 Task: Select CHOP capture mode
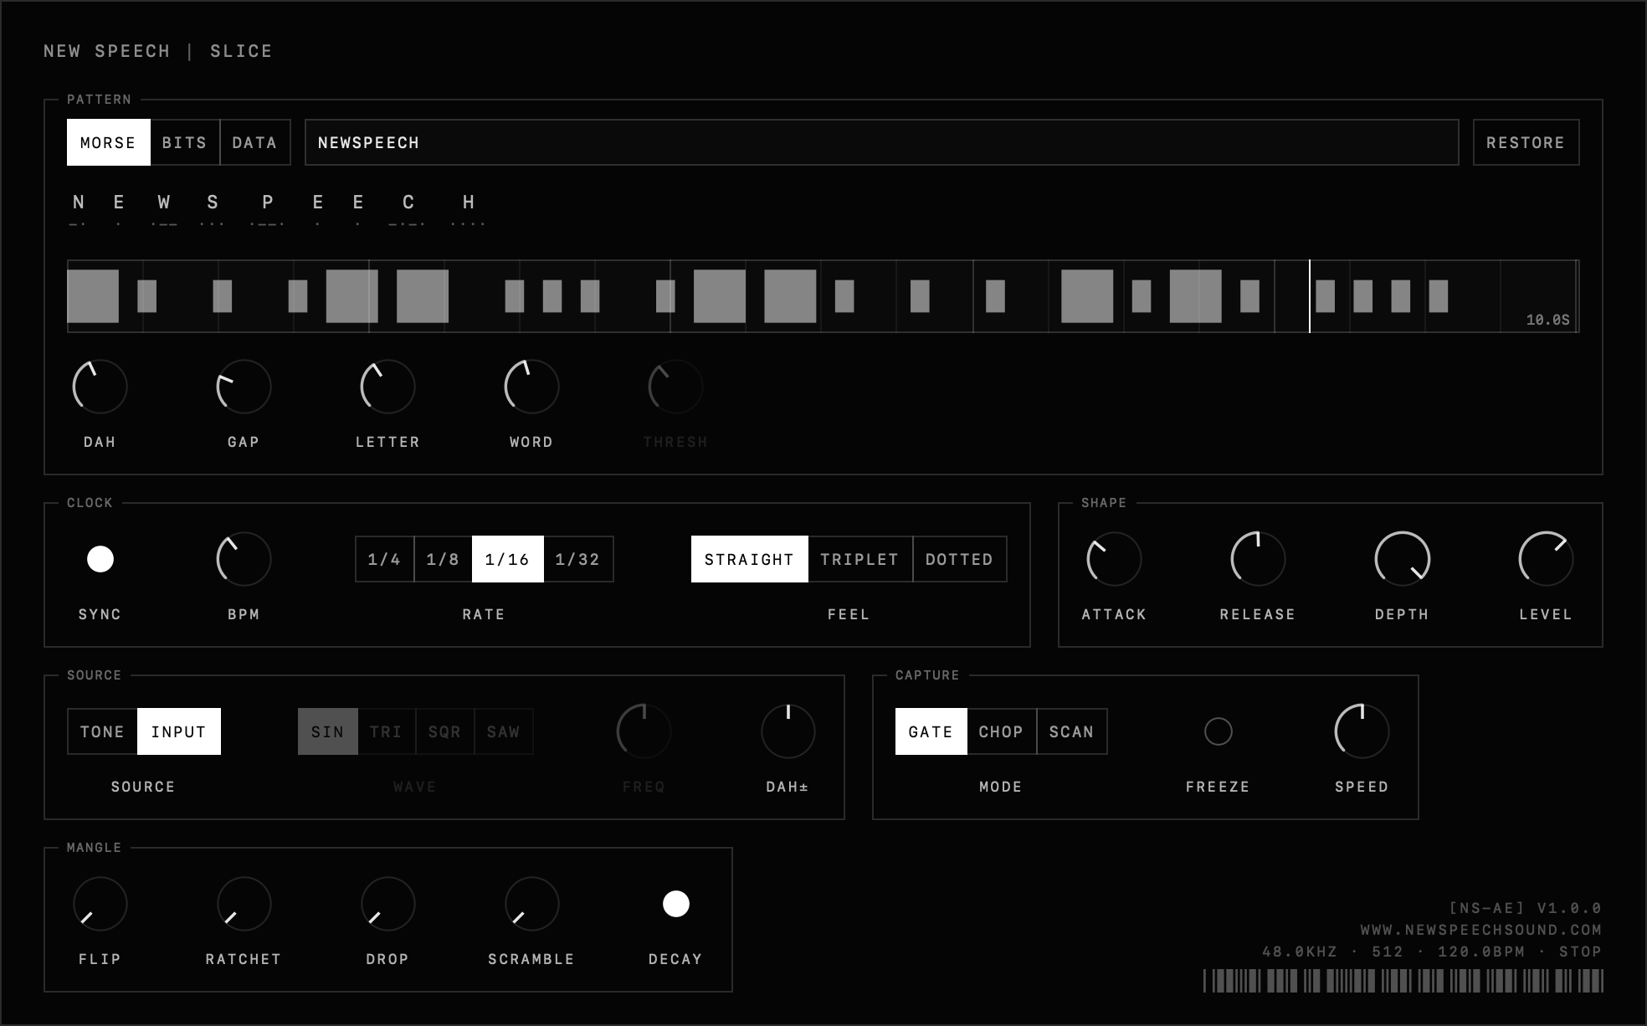pyautogui.click(x=1002, y=731)
